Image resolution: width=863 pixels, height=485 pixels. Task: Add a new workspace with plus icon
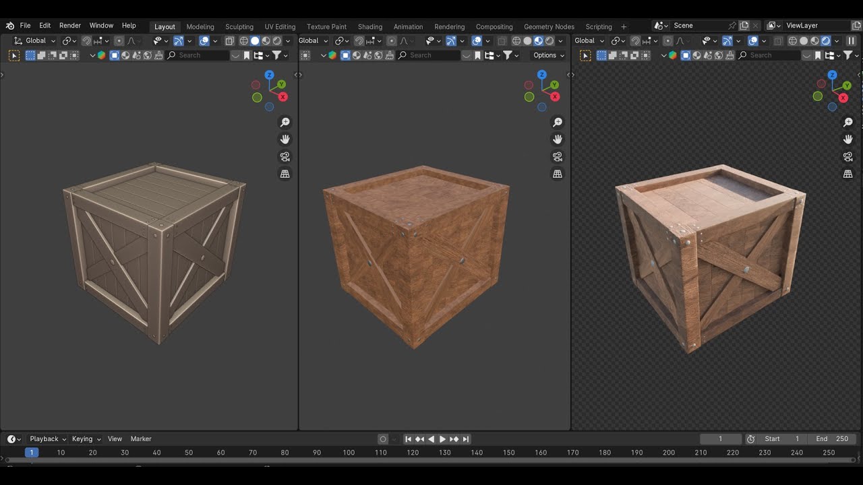(624, 27)
